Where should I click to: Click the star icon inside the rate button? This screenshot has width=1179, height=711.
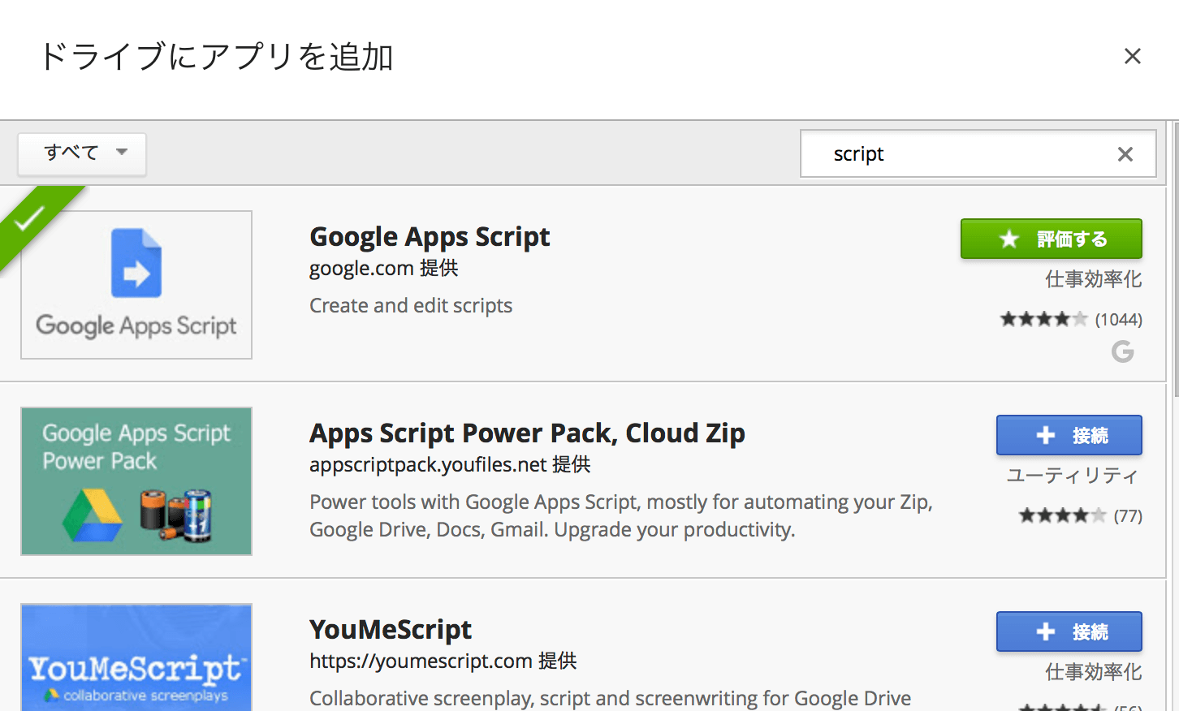coord(1008,239)
